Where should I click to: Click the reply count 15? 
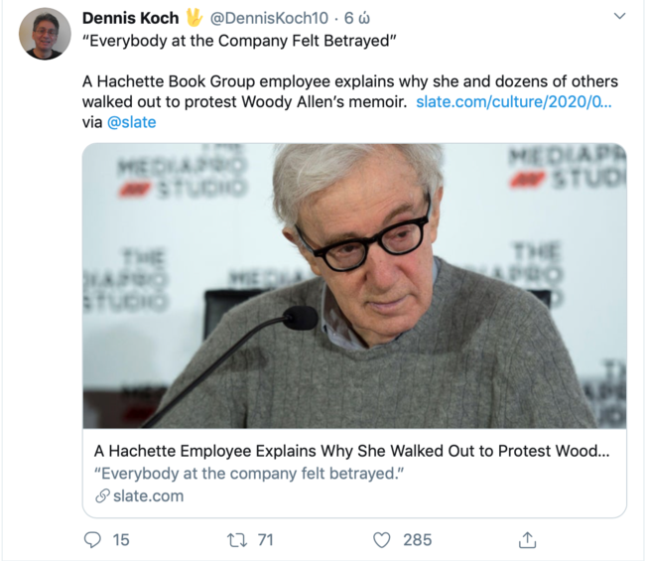click(121, 539)
